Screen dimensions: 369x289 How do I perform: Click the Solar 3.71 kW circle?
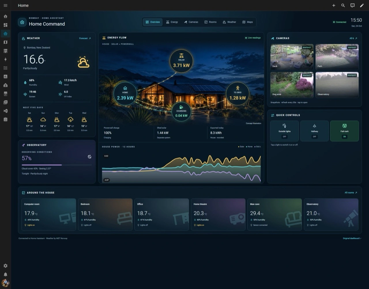[x=181, y=61]
